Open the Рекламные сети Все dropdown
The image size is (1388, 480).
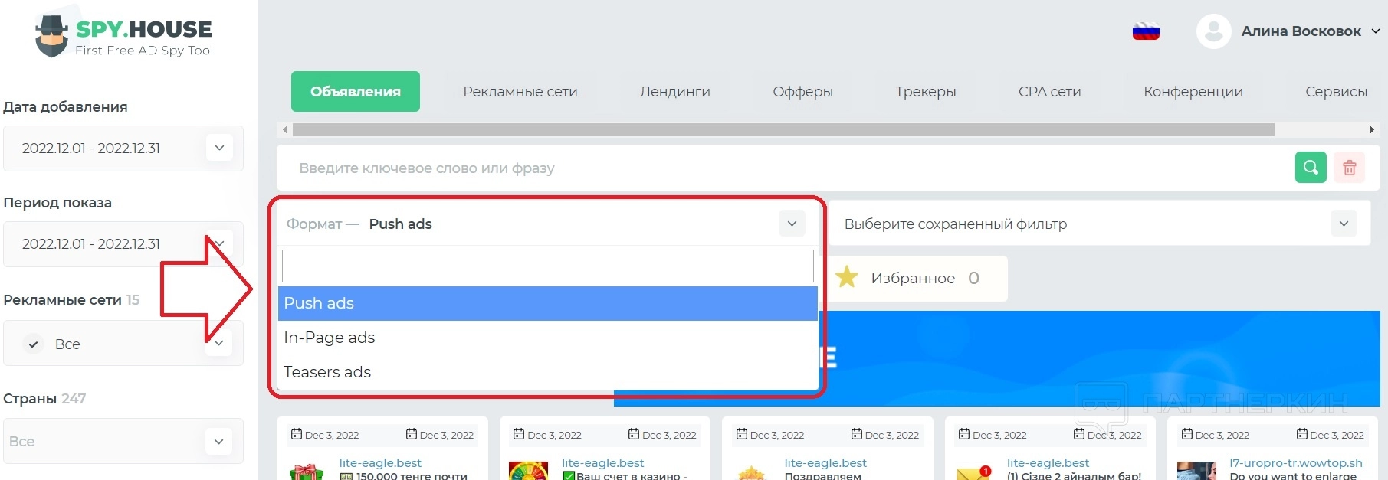coord(219,344)
